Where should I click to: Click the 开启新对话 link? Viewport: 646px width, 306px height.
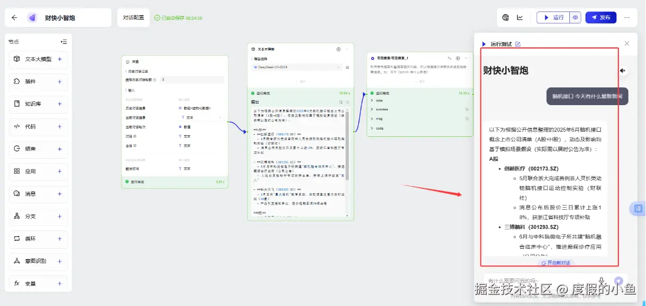pos(556,263)
